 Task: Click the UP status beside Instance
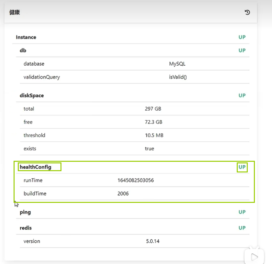coord(242,37)
